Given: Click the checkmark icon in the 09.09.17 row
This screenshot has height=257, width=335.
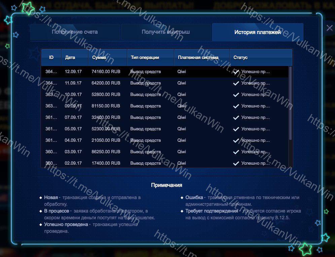Looking at the screenshot, I should coord(236,106).
